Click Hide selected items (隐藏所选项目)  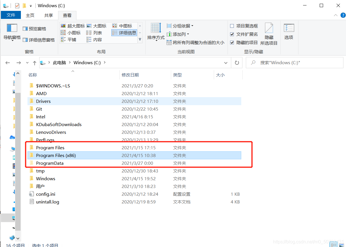269,34
